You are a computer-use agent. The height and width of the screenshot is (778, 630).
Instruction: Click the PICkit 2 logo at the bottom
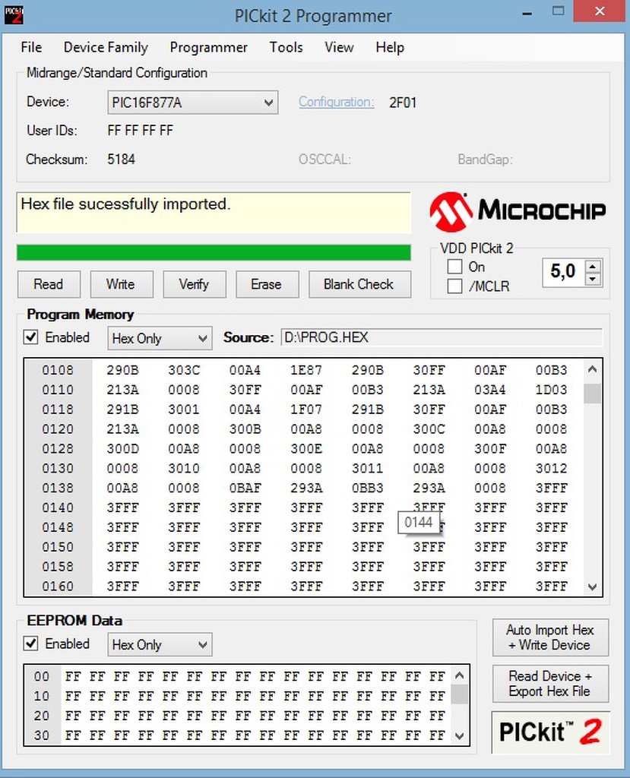[550, 732]
